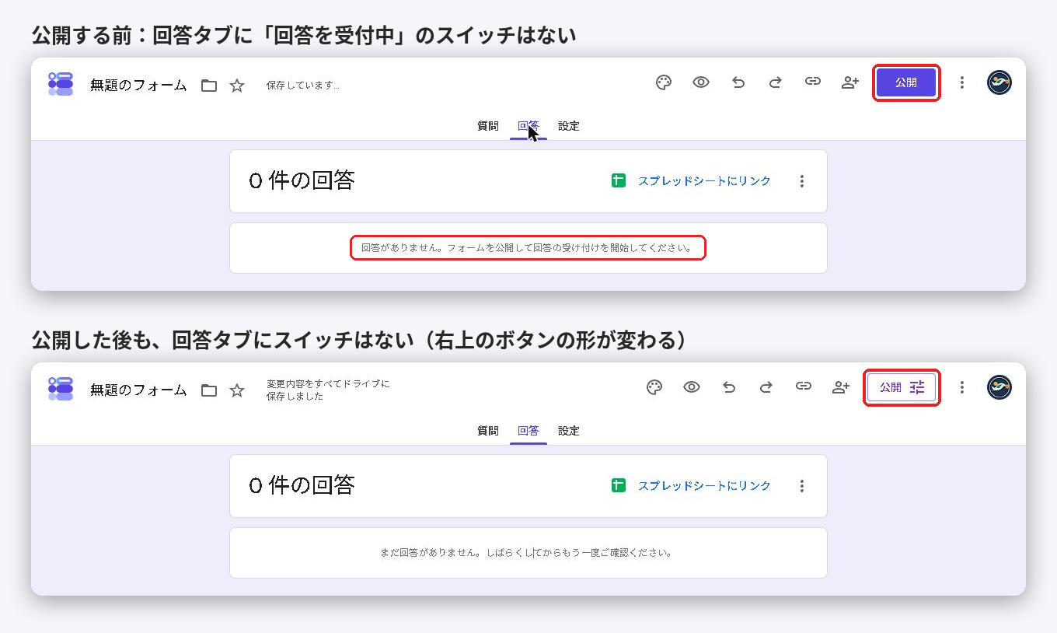Open the 設定 tab in the upper form
The width and height of the screenshot is (1057, 633).
pyautogui.click(x=569, y=126)
